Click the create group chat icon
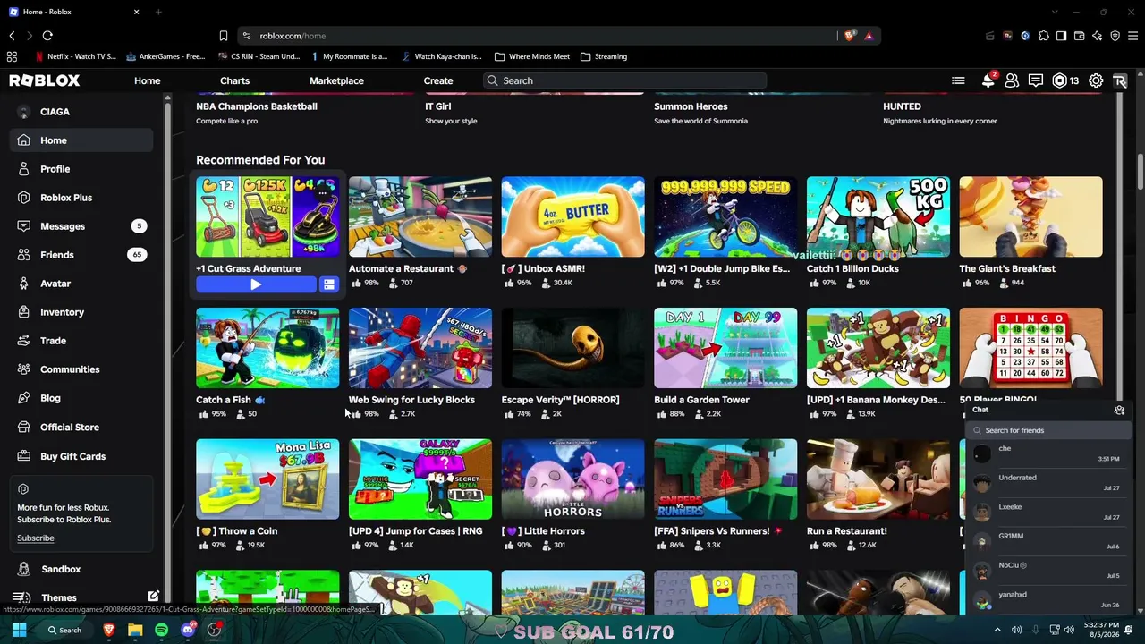This screenshot has height=644, width=1145. click(x=1119, y=411)
